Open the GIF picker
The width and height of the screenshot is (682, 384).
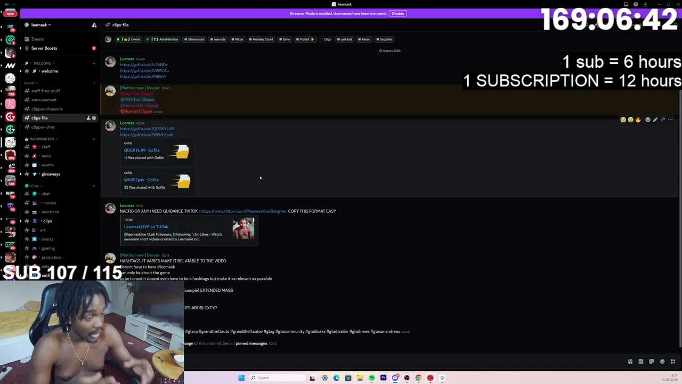641,362
